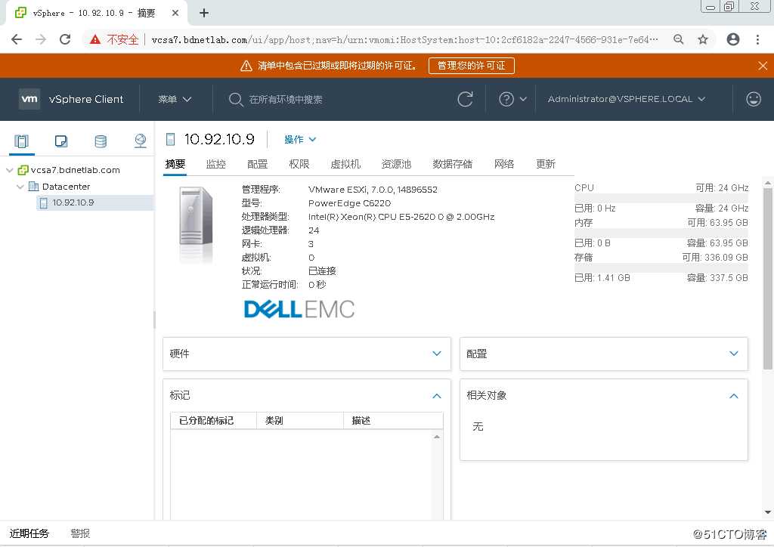Screen dimensions: 774x547
Task: Click the vSphere Client title link
Action: [86, 99]
